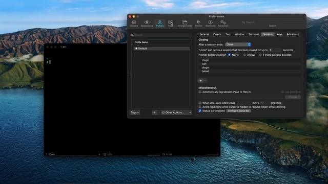Select ssh in the jobs list
The image size is (328, 184).
[250, 64]
